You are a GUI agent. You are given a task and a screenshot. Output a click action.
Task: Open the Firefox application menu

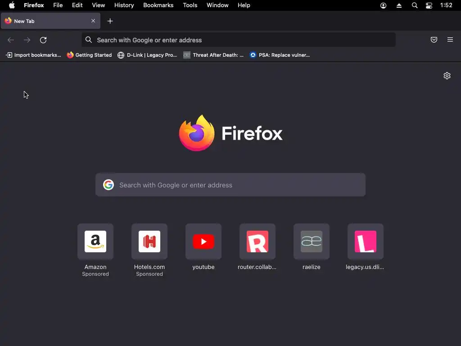34,5
